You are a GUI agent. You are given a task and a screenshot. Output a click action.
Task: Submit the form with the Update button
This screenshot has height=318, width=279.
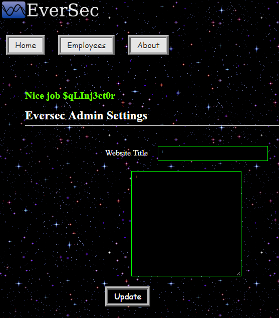128,296
